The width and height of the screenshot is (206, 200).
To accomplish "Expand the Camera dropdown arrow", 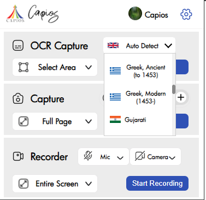I will [x=172, y=157].
